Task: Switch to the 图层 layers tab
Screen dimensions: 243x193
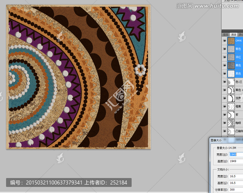Action: tap(226, 35)
